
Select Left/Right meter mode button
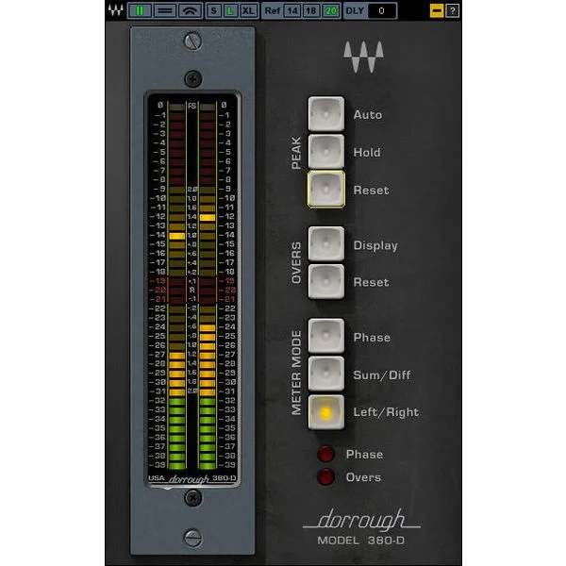click(326, 412)
